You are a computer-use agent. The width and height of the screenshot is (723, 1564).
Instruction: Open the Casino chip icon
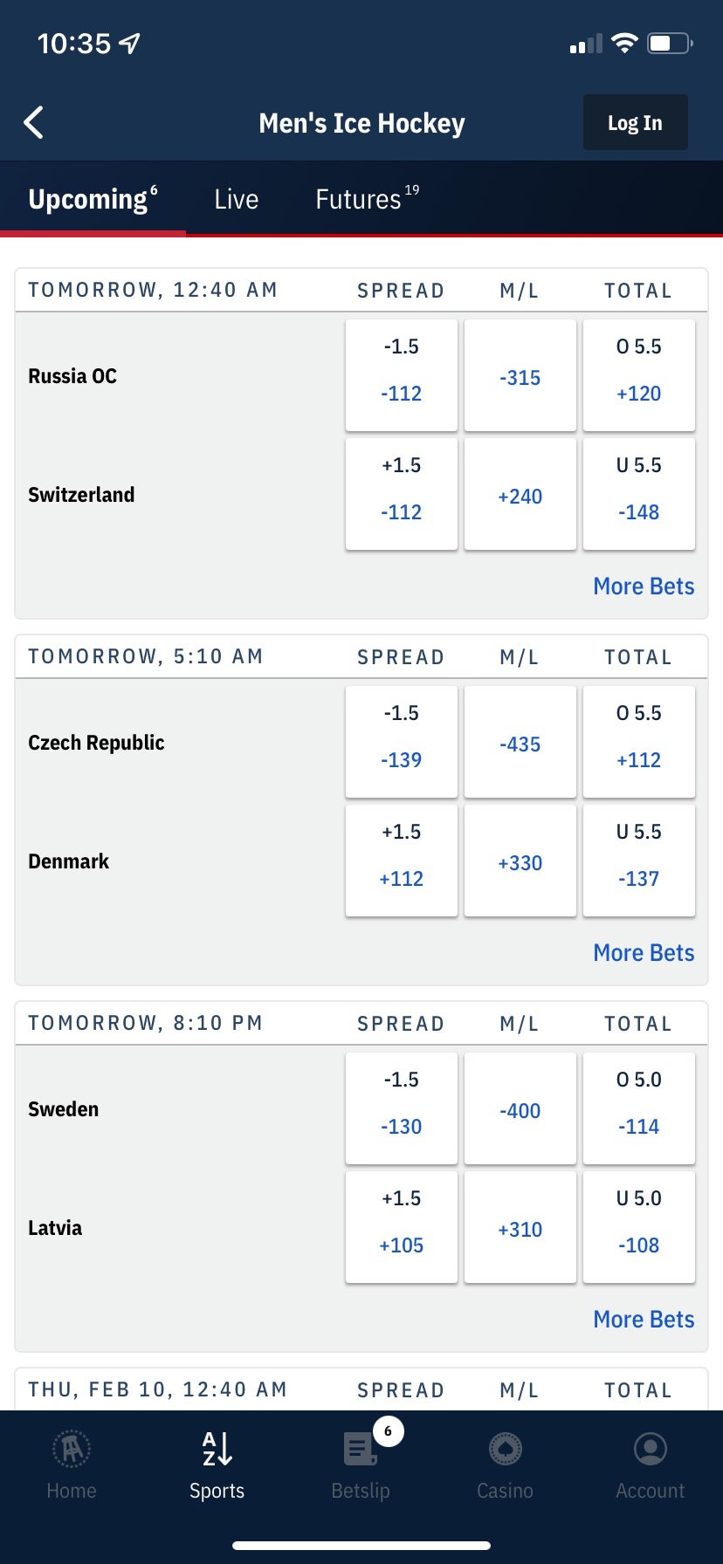pyautogui.click(x=505, y=1450)
